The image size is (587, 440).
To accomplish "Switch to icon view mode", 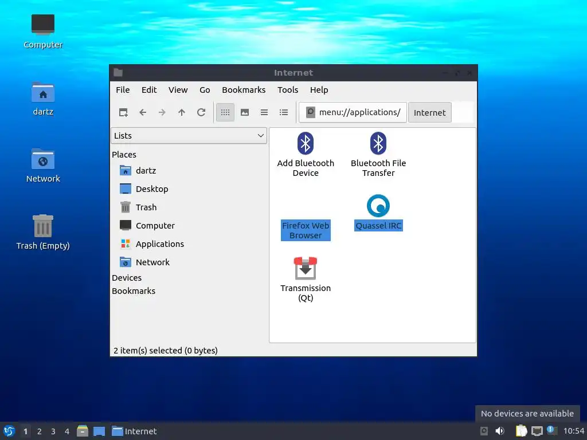I will coord(225,112).
